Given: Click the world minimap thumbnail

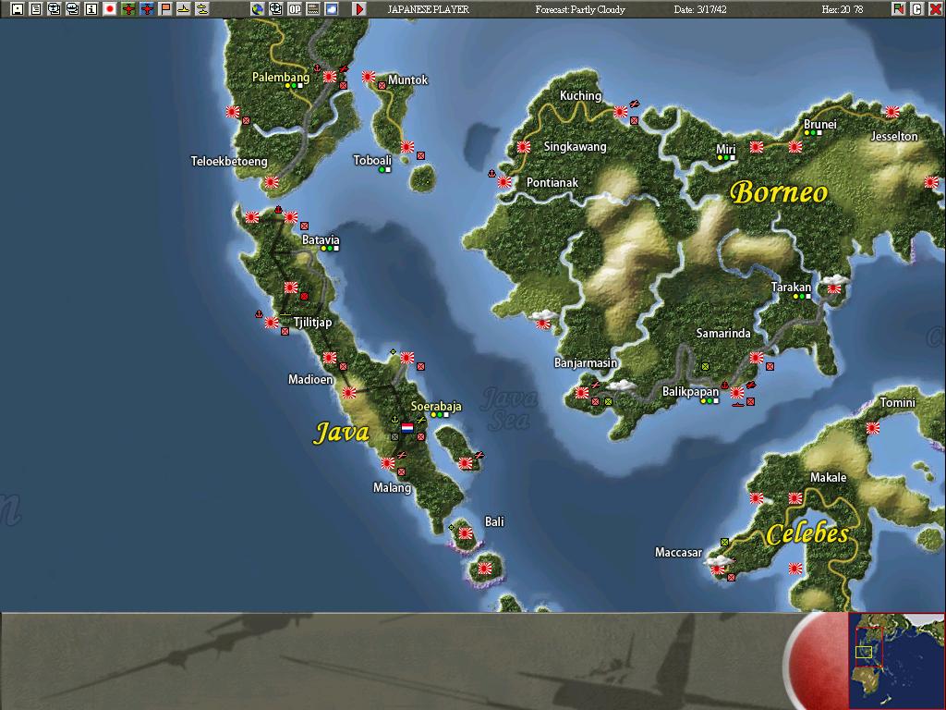Looking at the screenshot, I should [897, 661].
